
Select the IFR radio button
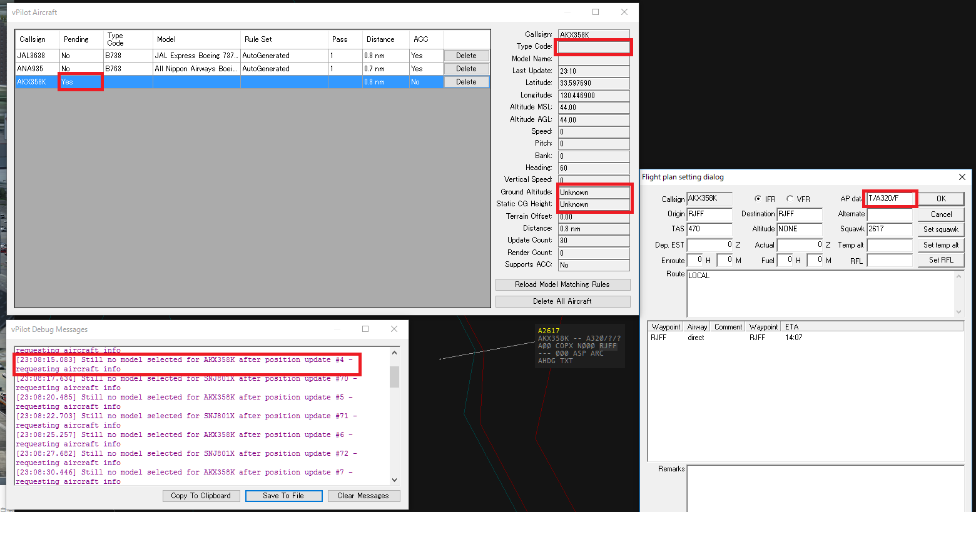[758, 199]
